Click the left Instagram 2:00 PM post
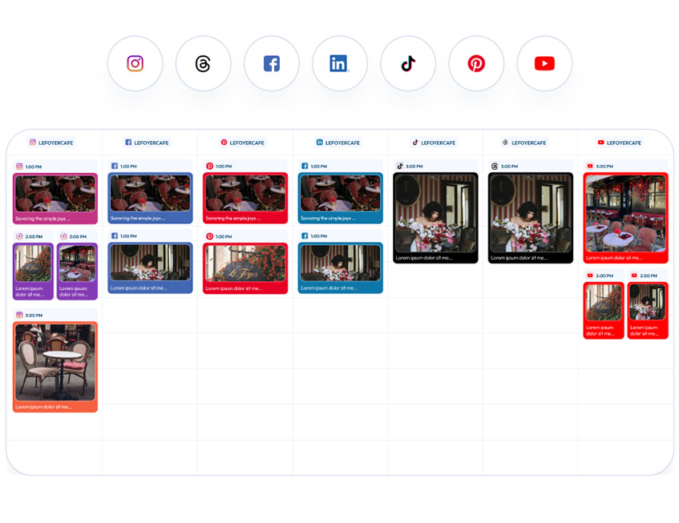Viewport: 679px width, 523px height. [x=34, y=269]
